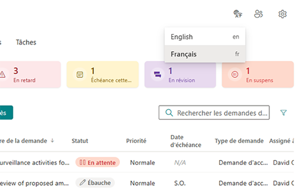Click David assignee in Ébauche row
This screenshot has height=191, width=306.
tap(283, 183)
